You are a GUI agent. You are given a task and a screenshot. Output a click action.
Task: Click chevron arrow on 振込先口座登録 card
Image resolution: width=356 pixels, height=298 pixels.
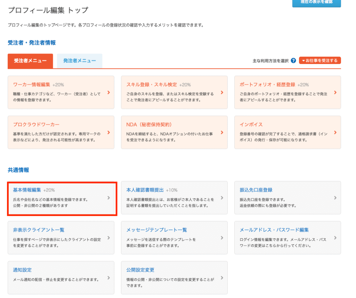point(335,198)
